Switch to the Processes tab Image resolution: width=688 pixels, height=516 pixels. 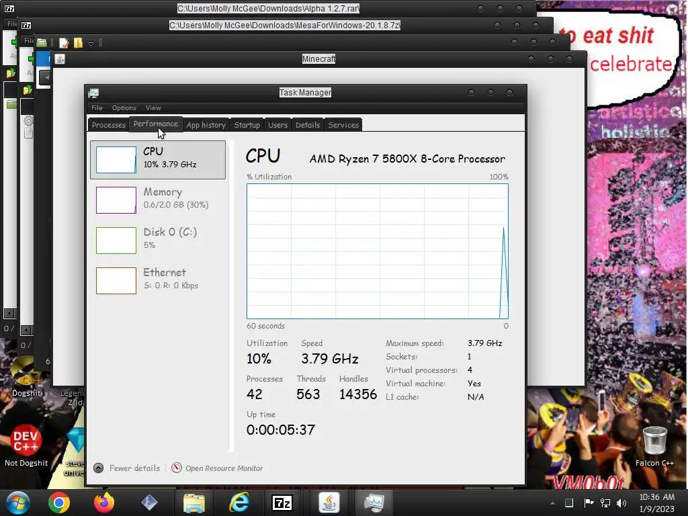tap(108, 124)
